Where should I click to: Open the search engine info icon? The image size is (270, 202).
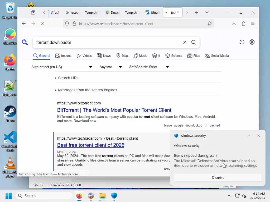point(242,42)
